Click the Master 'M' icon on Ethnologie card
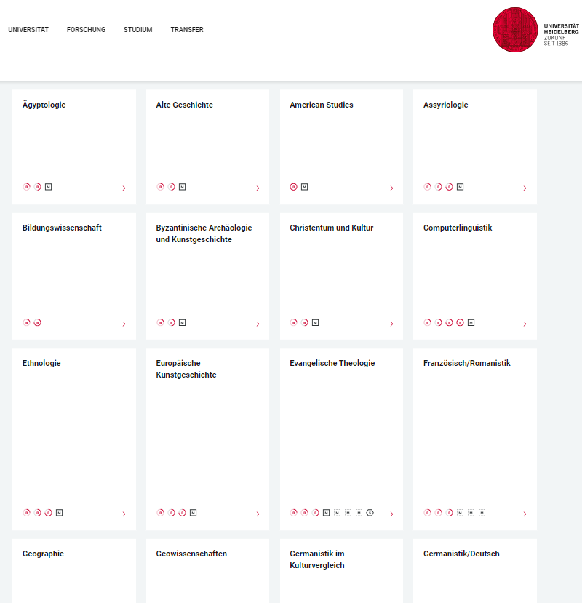 point(59,513)
